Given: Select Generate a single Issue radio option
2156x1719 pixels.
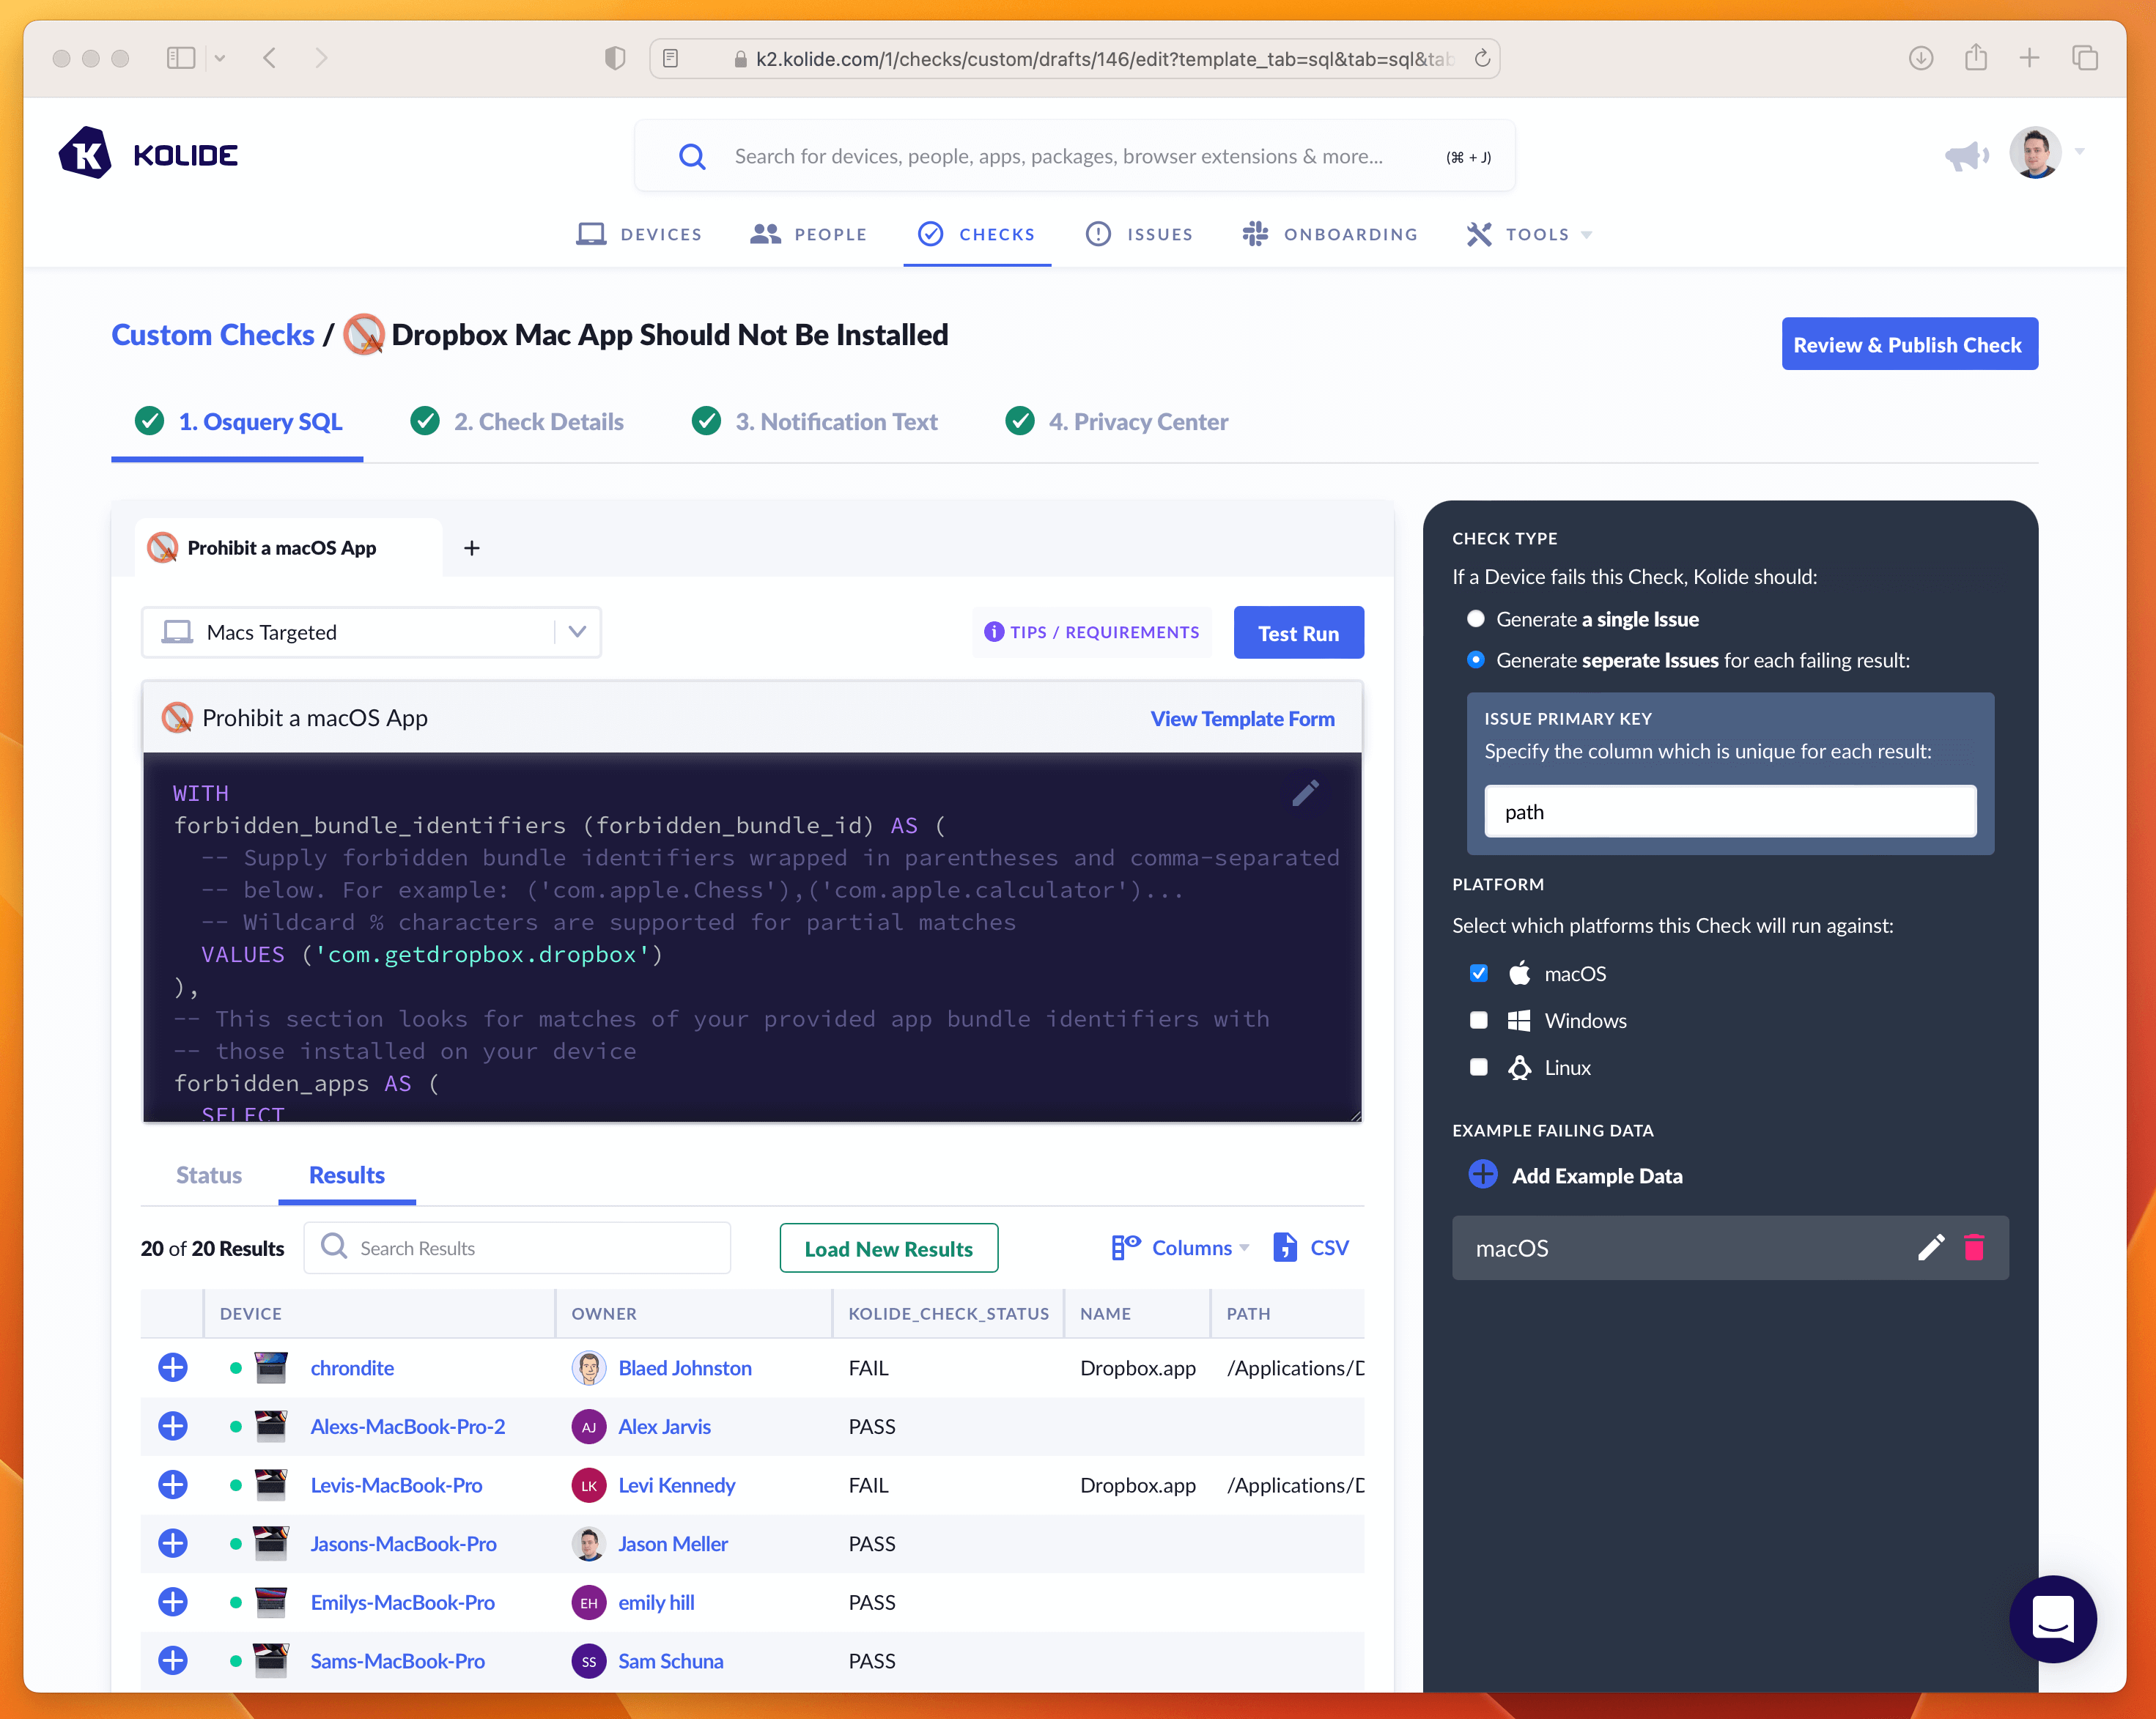Looking at the screenshot, I should 1476,619.
